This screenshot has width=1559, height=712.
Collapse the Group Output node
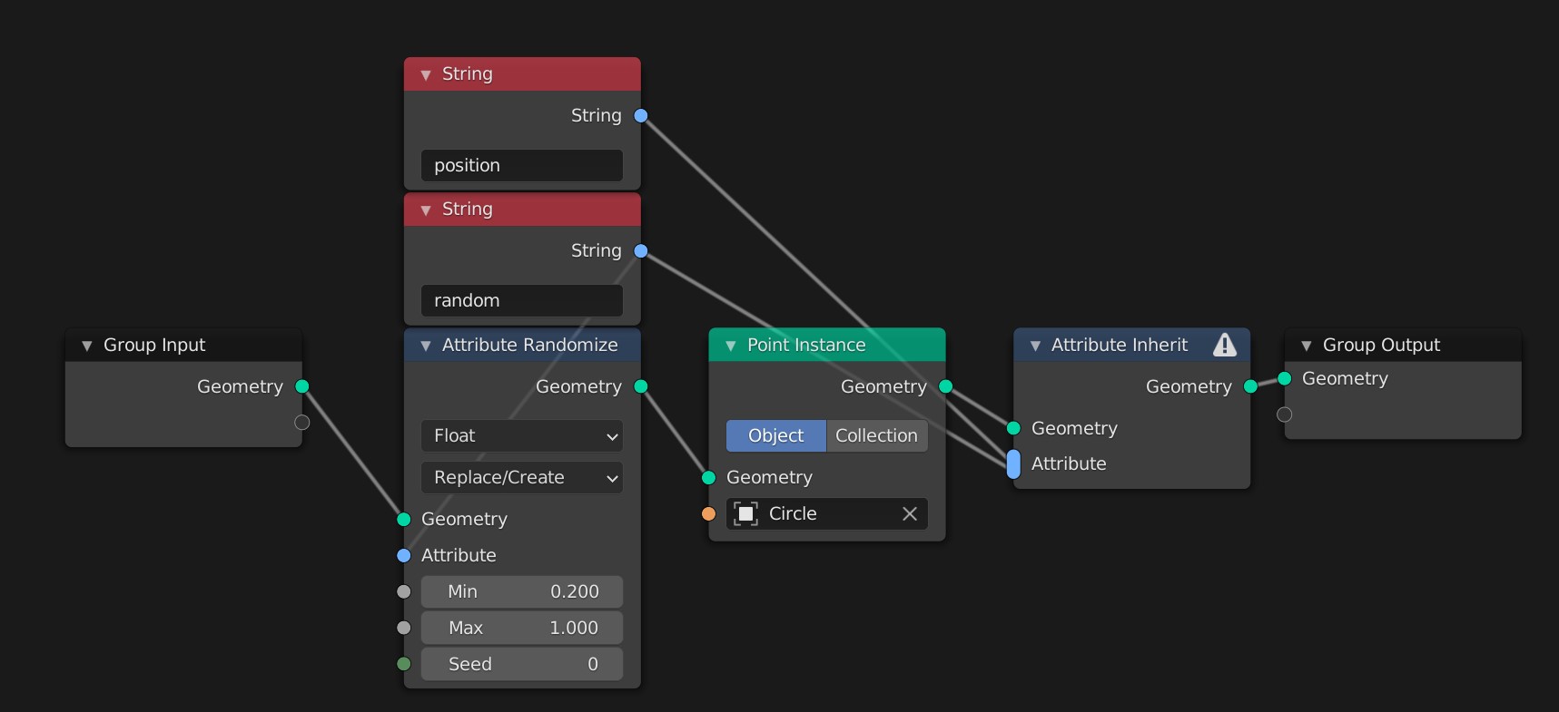(1307, 346)
